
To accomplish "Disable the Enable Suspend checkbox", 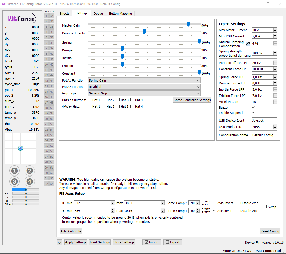I will [x=253, y=113].
